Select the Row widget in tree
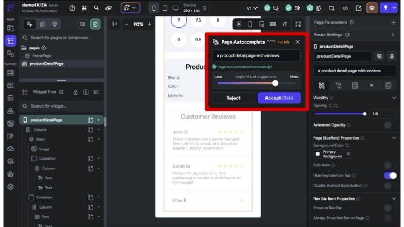404x227 pixels. coord(45,217)
